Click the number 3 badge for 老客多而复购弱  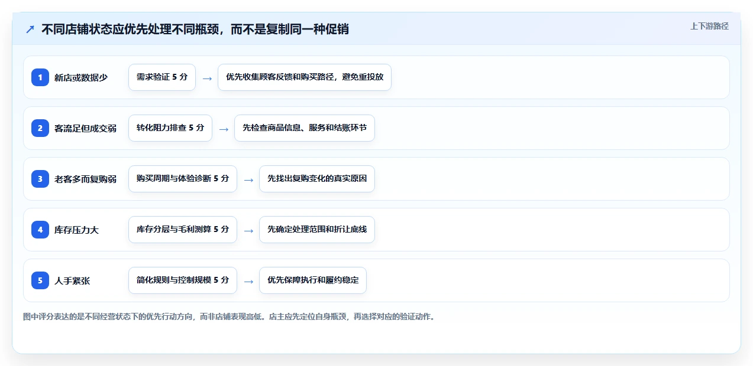[40, 179]
